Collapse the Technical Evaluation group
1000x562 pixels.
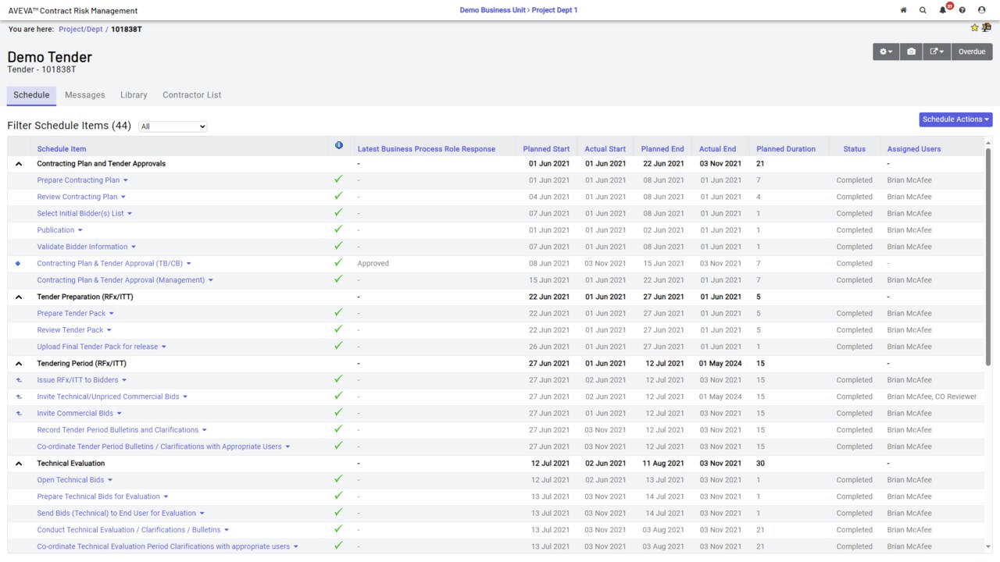point(19,464)
